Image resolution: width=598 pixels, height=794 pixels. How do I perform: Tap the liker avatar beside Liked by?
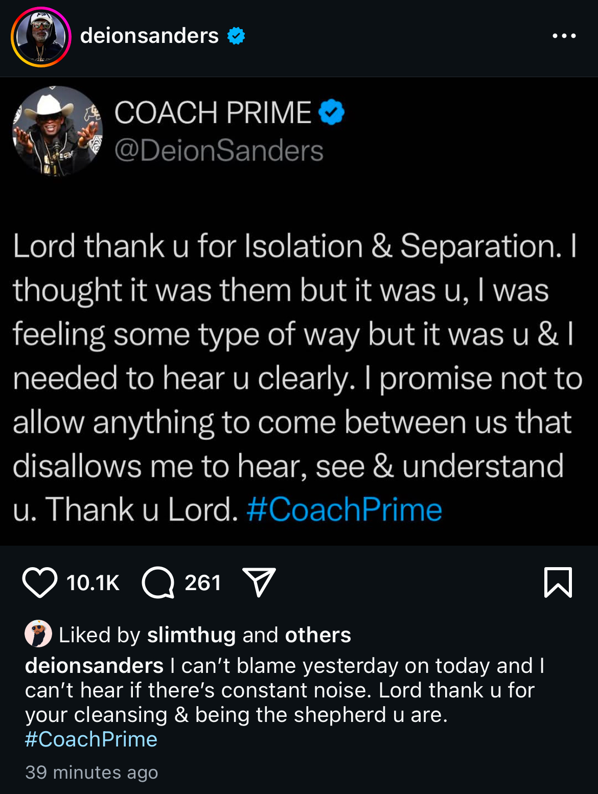38,634
